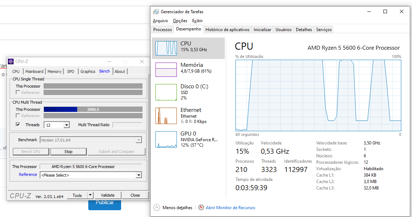Click the Velocidade base 3,50 GHz value
412x217 pixels.
(x=372, y=143)
